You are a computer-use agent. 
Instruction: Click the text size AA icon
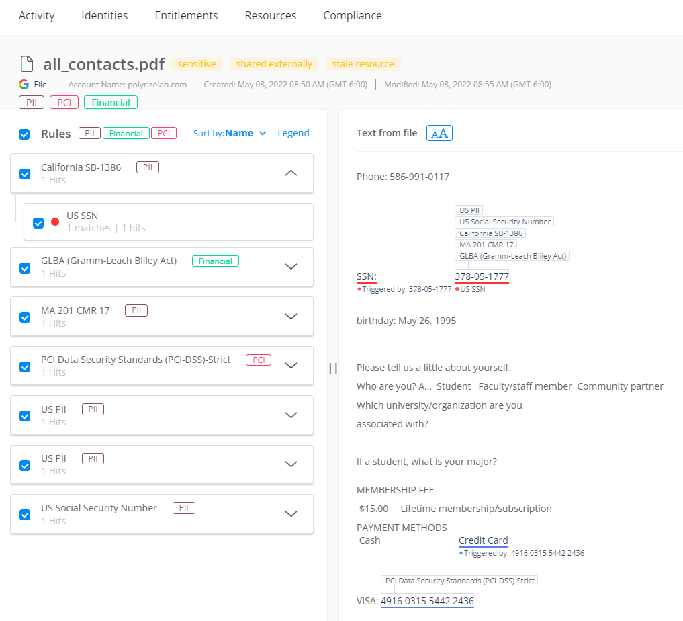click(439, 133)
